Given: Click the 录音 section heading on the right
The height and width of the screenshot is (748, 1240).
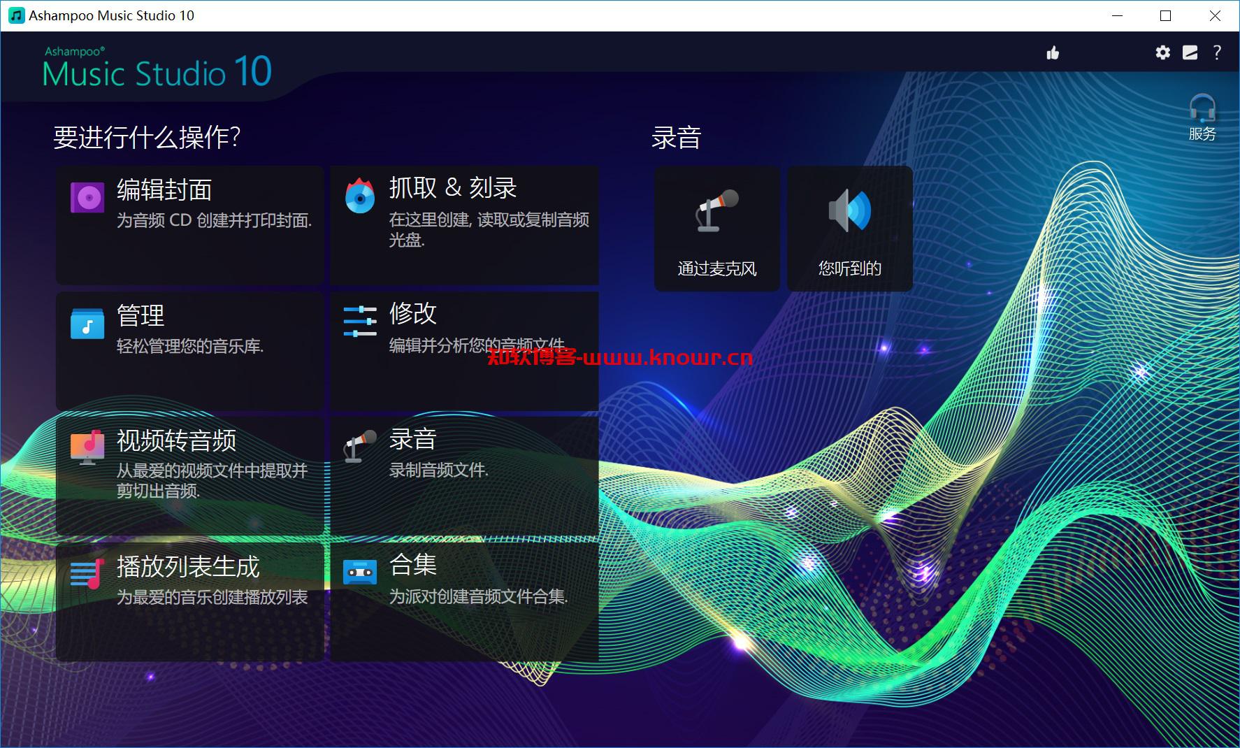Looking at the screenshot, I should click(676, 137).
